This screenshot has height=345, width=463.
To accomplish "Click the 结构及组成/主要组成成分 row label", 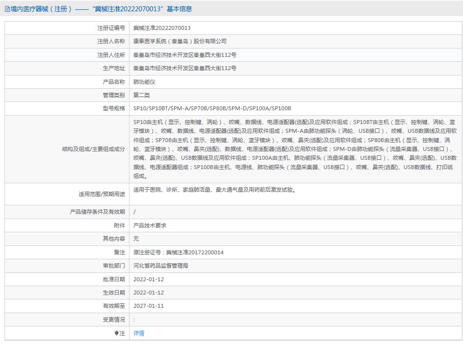I will (93, 149).
